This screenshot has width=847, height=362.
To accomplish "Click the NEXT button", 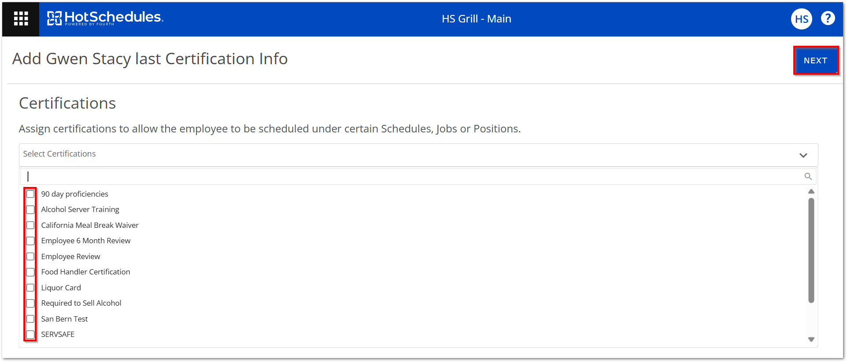I will pyautogui.click(x=815, y=60).
